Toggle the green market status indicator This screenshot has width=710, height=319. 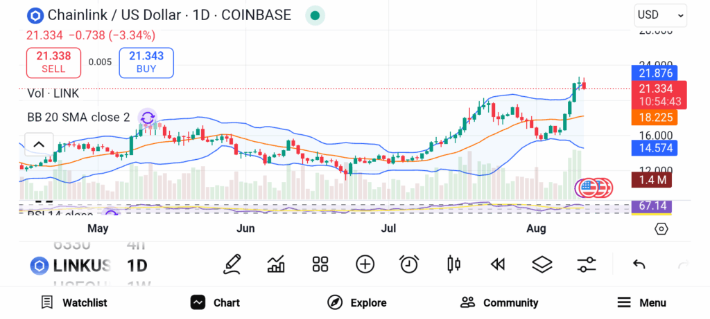pos(315,15)
